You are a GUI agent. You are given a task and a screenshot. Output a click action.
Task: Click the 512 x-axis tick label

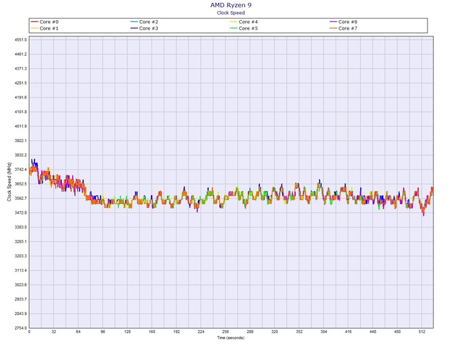[x=421, y=332]
